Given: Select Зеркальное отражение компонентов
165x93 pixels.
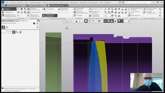Looking at the screenshot, I should click(x=34, y=16).
